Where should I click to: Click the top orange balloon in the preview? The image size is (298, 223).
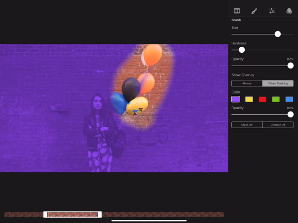[x=152, y=55]
